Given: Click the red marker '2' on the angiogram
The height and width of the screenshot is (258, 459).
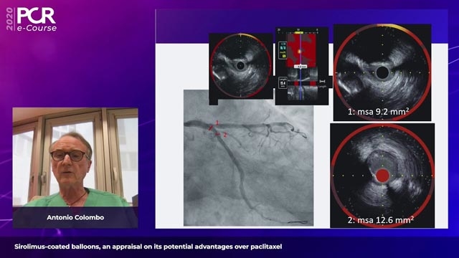Looking at the screenshot, I should click(x=224, y=135).
